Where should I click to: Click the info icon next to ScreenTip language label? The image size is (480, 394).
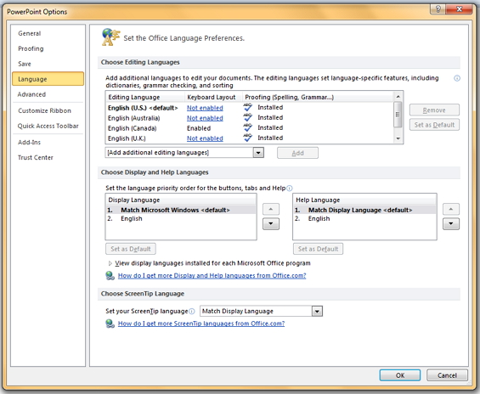(192, 312)
